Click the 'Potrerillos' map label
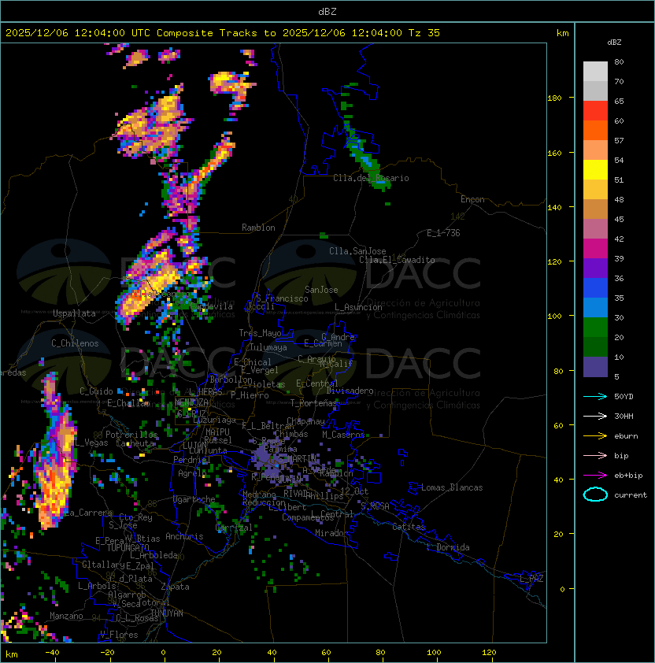This screenshot has height=663, width=655. coord(131,435)
